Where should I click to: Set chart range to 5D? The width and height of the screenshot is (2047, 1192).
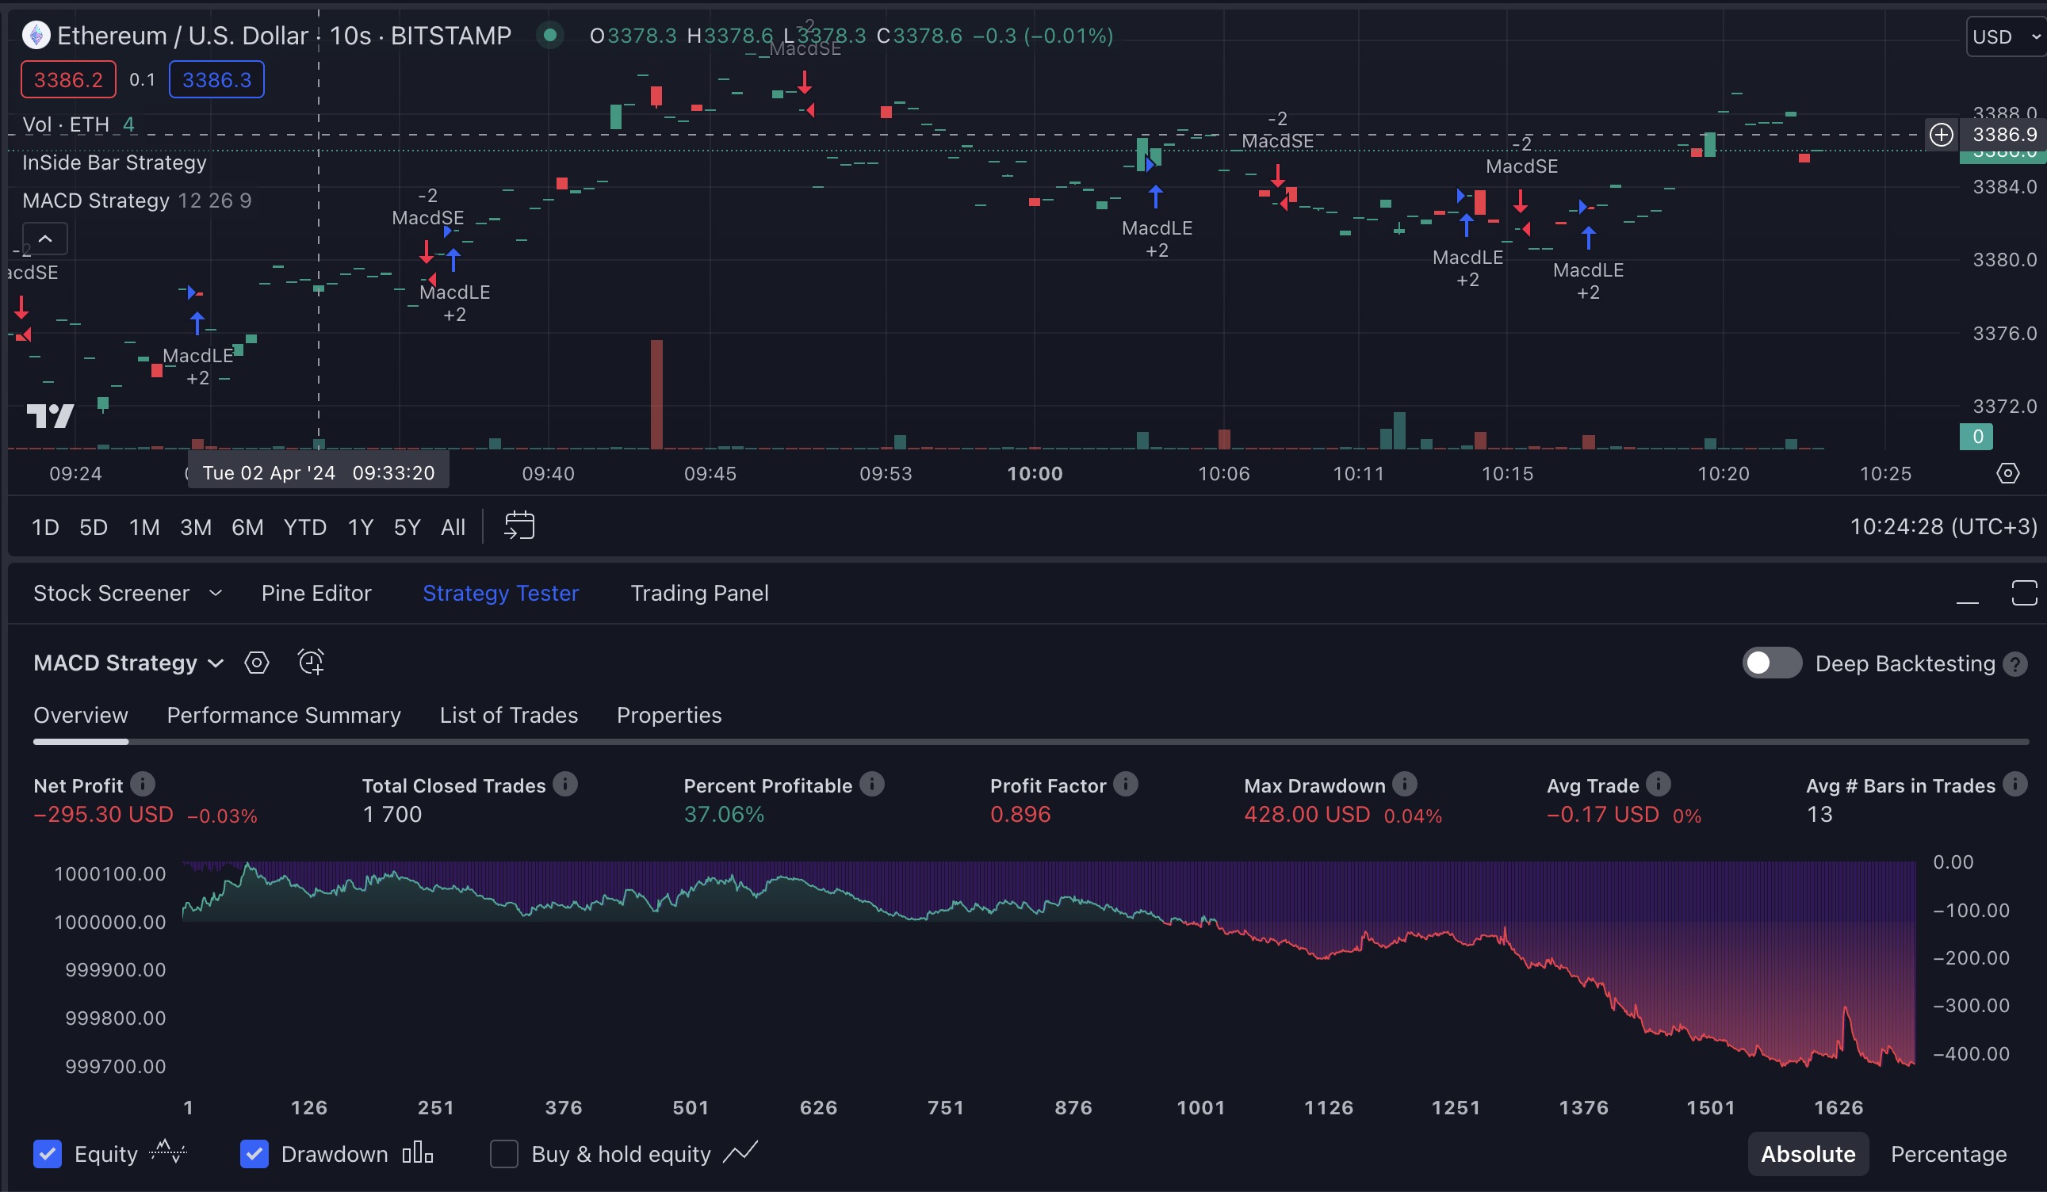pyautogui.click(x=94, y=528)
